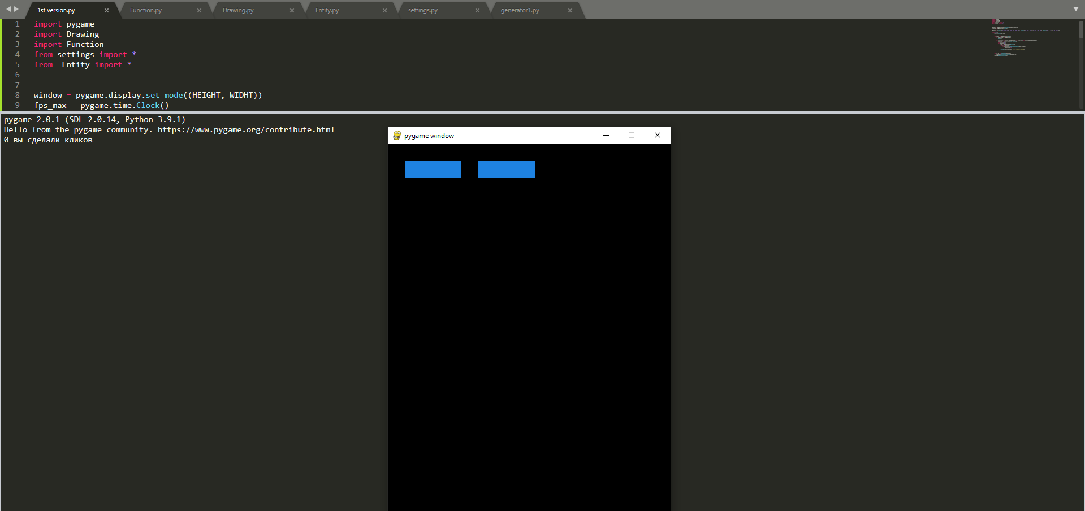Screen dimensions: 1085x511
Task: Go to previous tab with left arrow
Action: tap(8, 9)
